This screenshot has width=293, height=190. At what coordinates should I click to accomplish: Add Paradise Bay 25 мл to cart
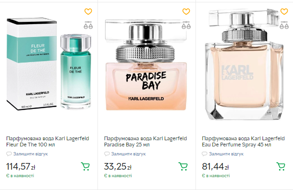[x=183, y=166]
